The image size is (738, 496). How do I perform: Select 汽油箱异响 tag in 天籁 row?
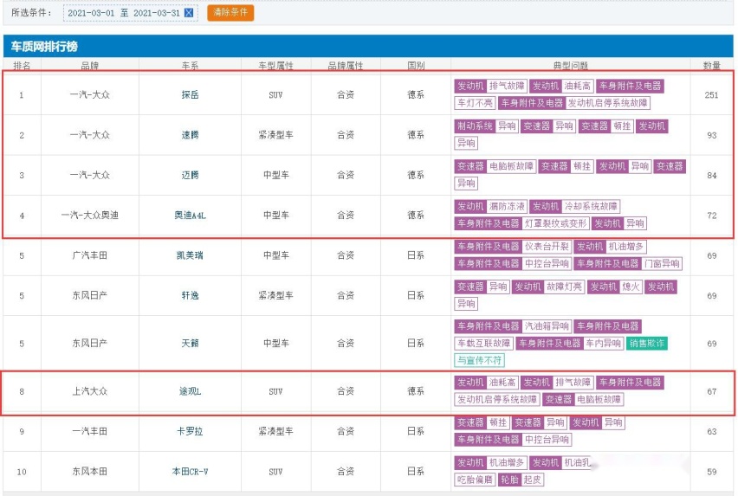[x=547, y=325]
